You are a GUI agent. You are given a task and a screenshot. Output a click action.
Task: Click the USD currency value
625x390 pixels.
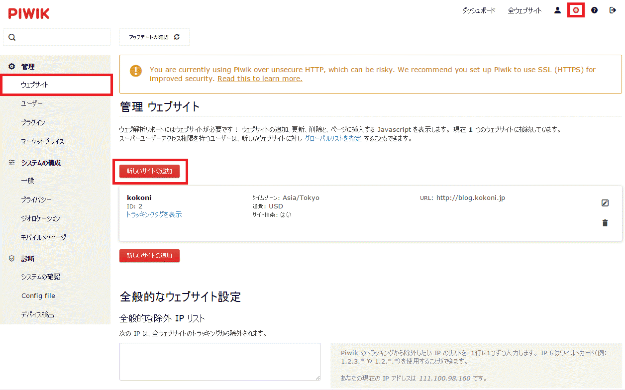[x=276, y=206]
